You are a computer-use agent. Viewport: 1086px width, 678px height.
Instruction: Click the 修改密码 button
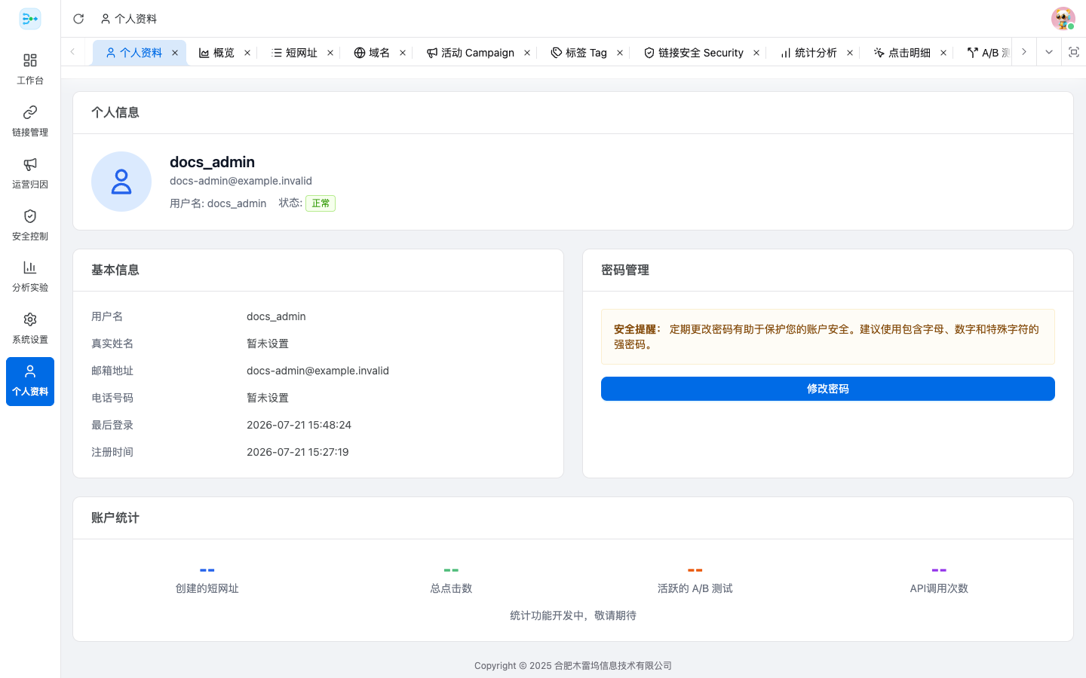tap(828, 389)
